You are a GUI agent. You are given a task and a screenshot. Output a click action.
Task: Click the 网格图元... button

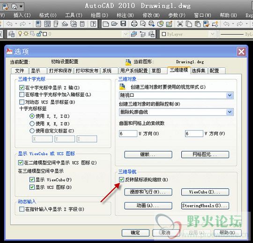(x=205, y=155)
